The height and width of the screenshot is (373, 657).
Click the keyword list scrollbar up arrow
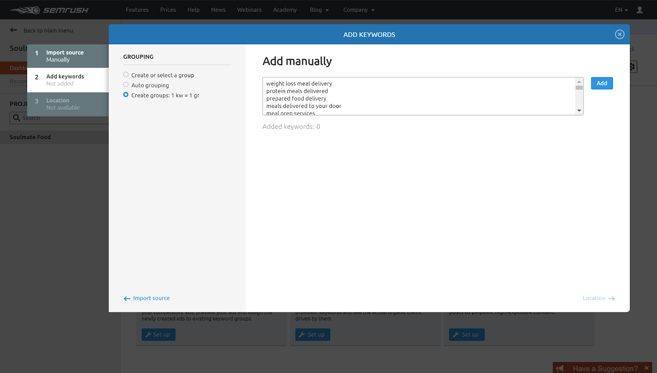(x=579, y=82)
